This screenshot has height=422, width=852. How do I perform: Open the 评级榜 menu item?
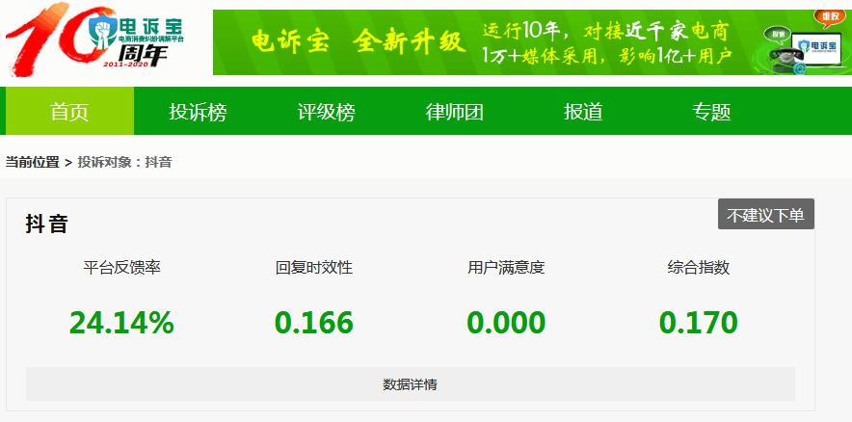(326, 112)
